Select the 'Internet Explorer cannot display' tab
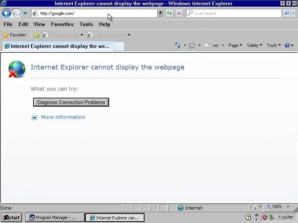Screen dimensions: 298x223 coord(58,46)
